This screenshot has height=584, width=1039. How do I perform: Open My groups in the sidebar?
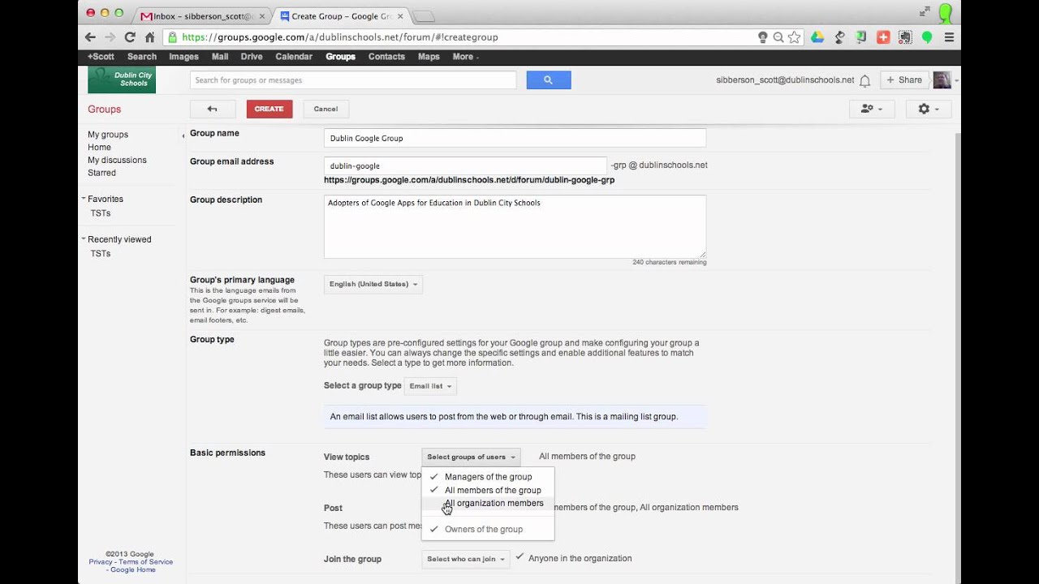(108, 135)
